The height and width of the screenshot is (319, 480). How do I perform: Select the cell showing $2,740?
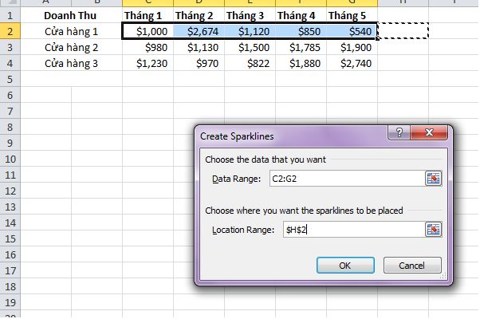pos(352,63)
